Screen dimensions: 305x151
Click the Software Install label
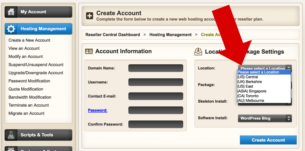(213, 118)
